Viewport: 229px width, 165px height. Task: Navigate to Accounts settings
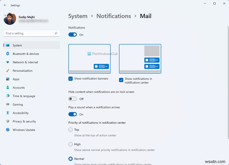point(32,88)
